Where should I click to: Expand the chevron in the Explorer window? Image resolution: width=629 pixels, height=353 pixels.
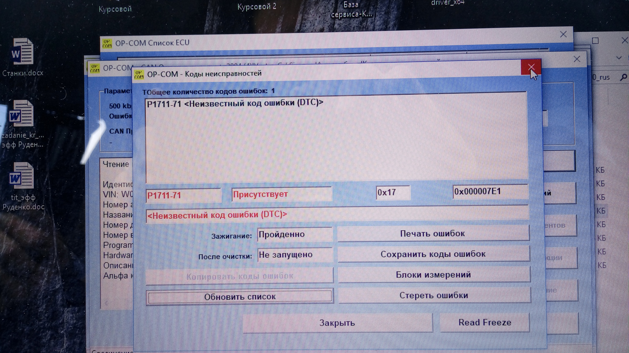coord(619,58)
